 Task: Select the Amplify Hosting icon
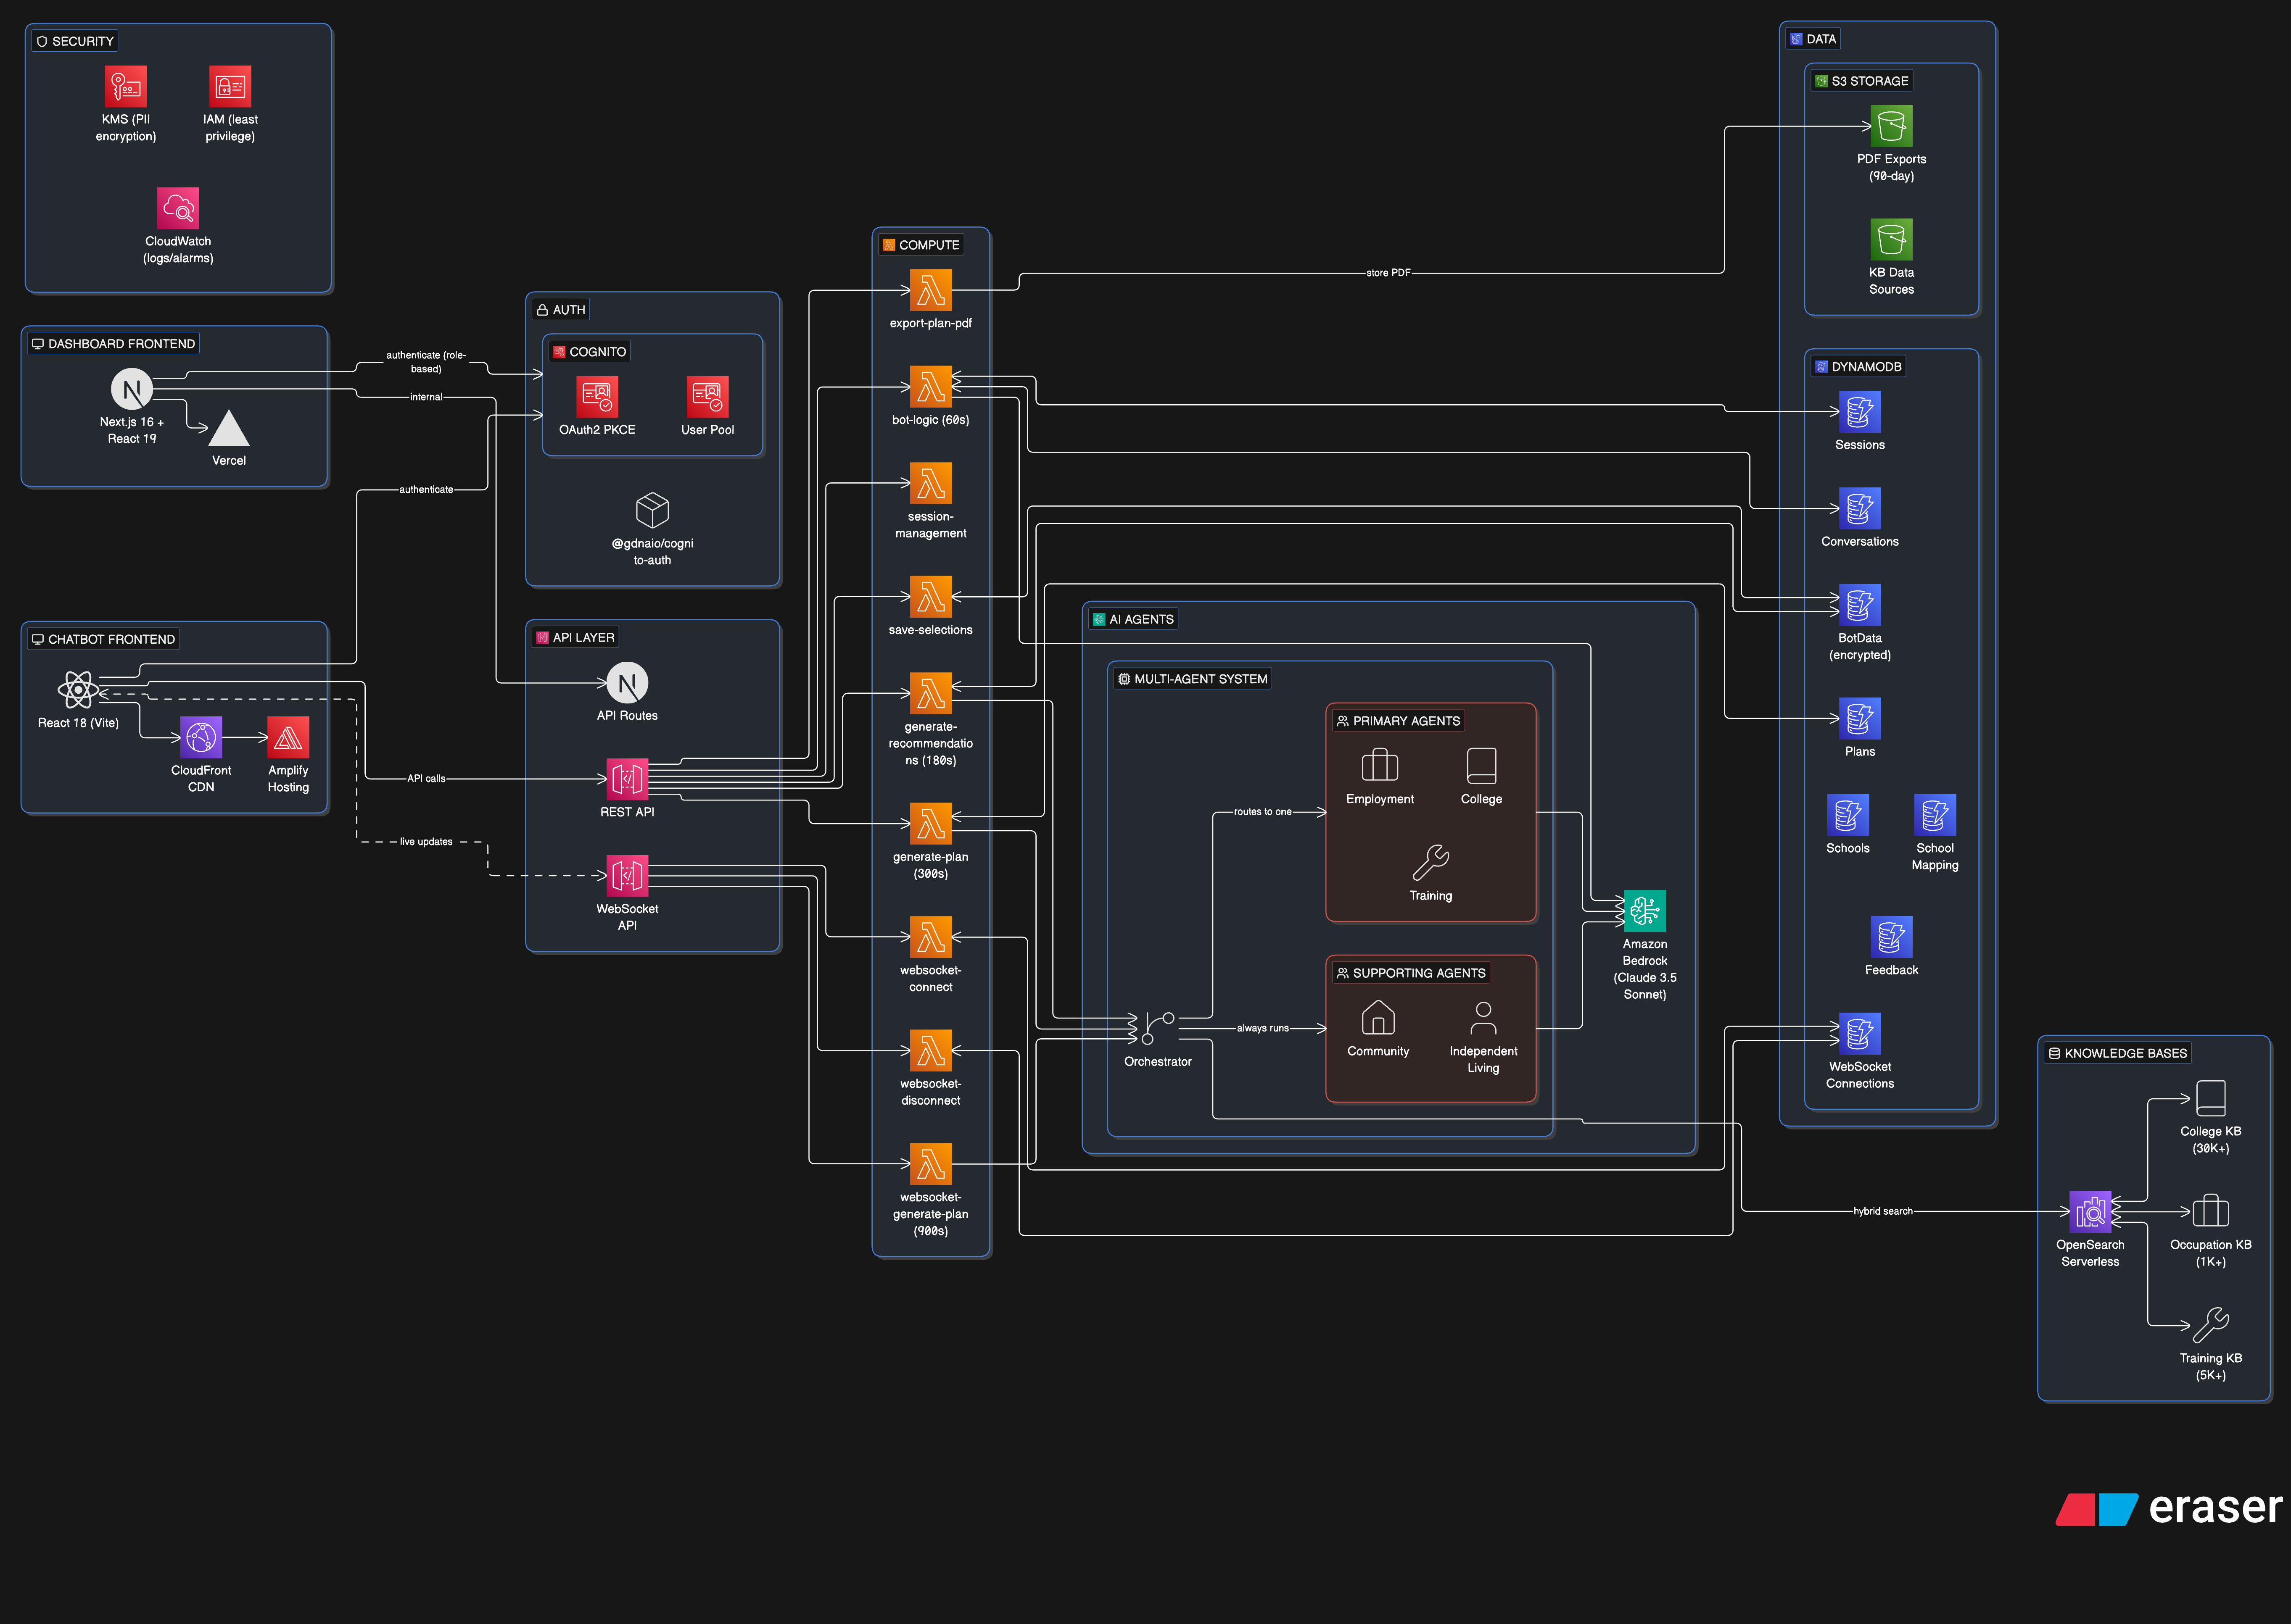click(x=288, y=738)
